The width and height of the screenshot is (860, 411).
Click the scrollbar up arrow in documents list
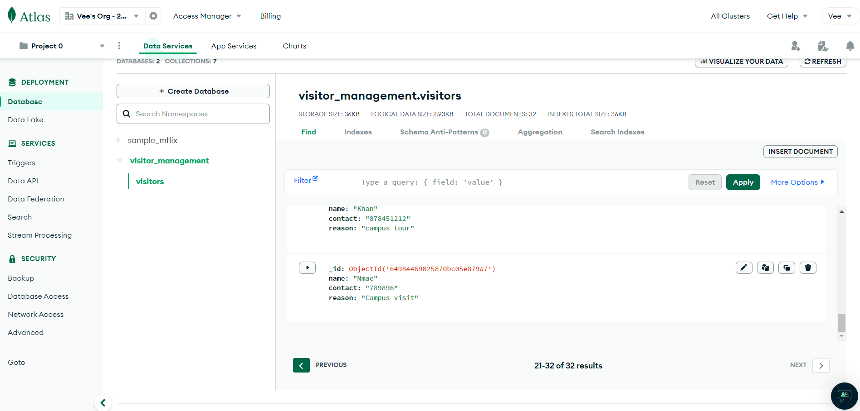841,211
